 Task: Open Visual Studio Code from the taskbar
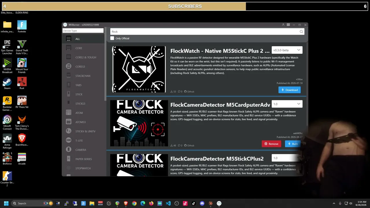[x=168, y=203]
